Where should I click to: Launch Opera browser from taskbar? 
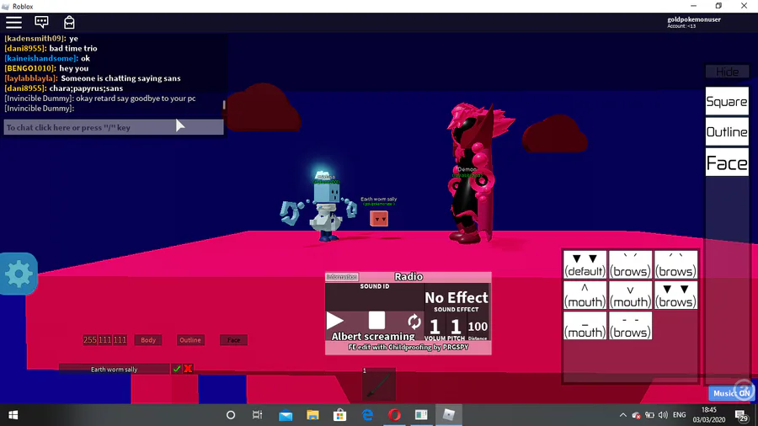(394, 415)
